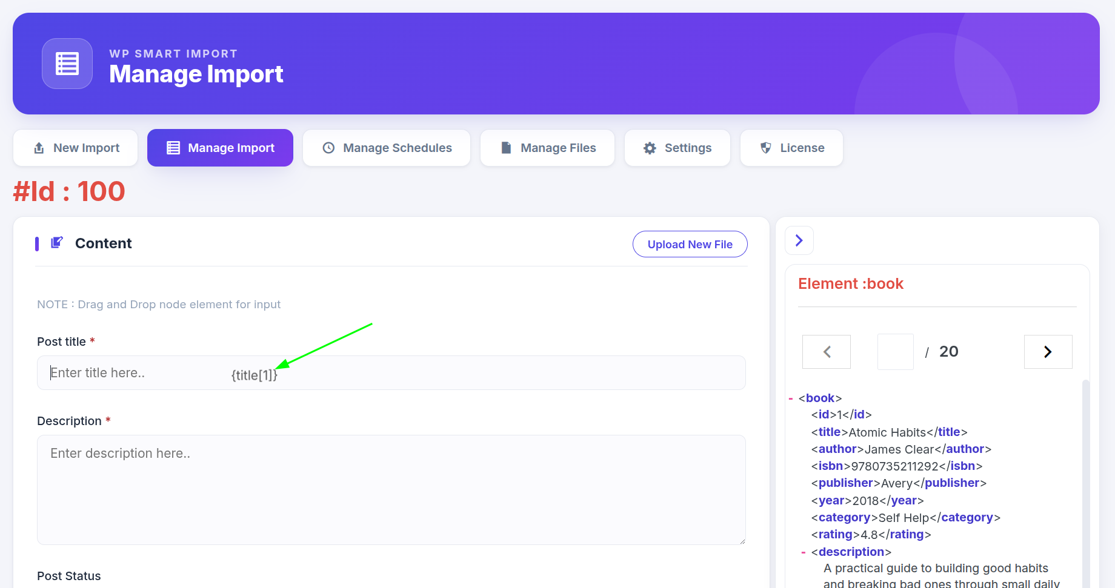Go to previous book element
The image size is (1115, 588).
pyautogui.click(x=827, y=352)
